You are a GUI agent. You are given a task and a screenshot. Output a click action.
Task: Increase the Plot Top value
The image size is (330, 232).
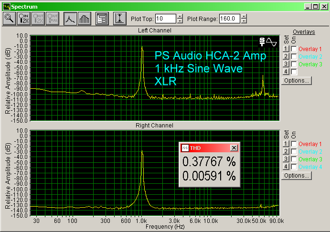180,17
